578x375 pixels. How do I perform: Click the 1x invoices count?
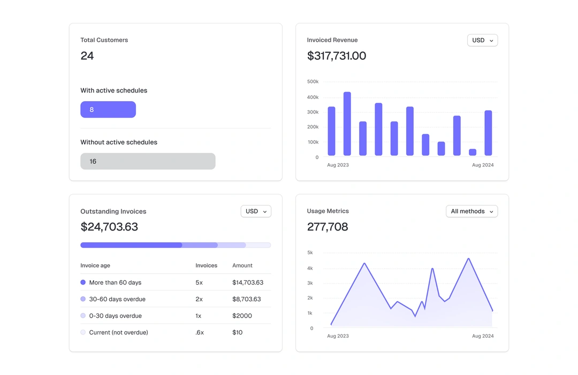pyautogui.click(x=199, y=316)
